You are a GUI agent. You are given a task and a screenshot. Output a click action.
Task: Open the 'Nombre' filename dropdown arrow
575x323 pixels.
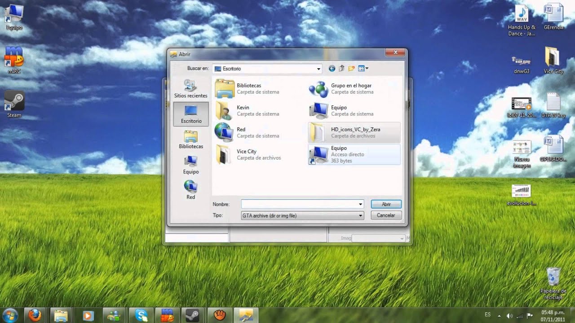point(360,204)
